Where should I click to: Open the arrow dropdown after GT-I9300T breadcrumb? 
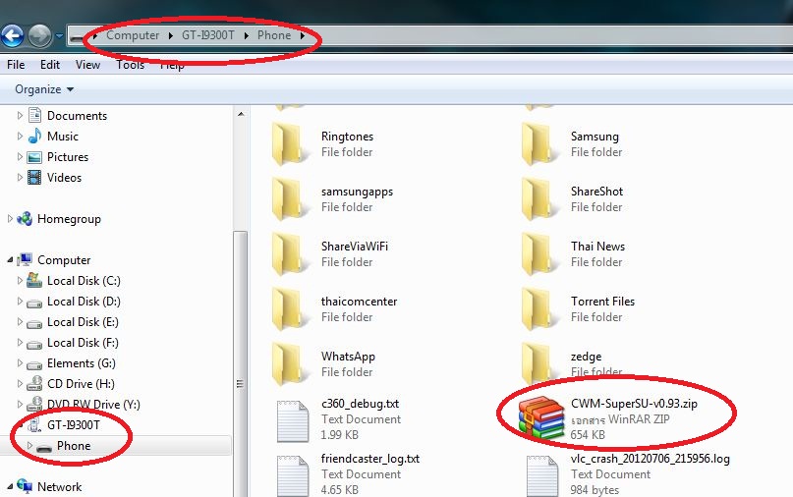(x=247, y=36)
